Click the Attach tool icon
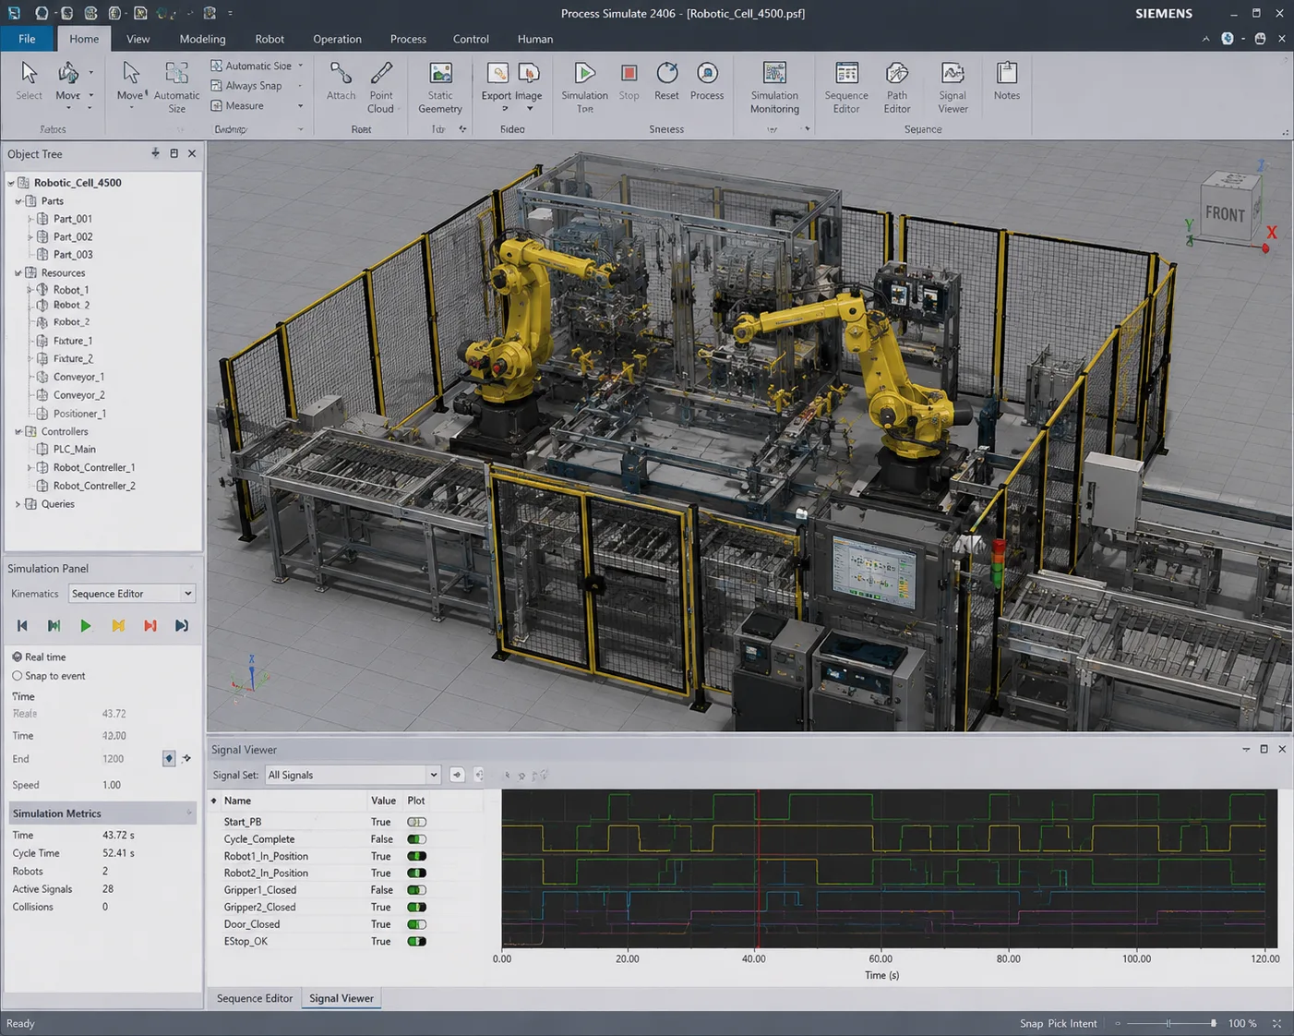 341,82
